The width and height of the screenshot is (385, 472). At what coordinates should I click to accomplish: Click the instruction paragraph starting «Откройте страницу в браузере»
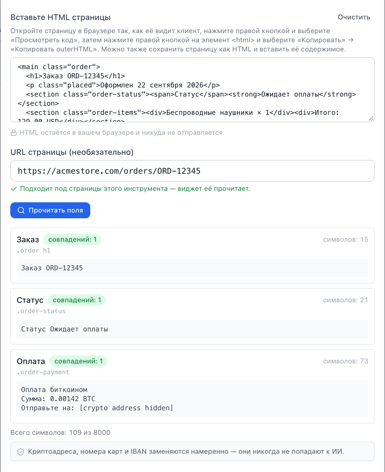pos(182,40)
